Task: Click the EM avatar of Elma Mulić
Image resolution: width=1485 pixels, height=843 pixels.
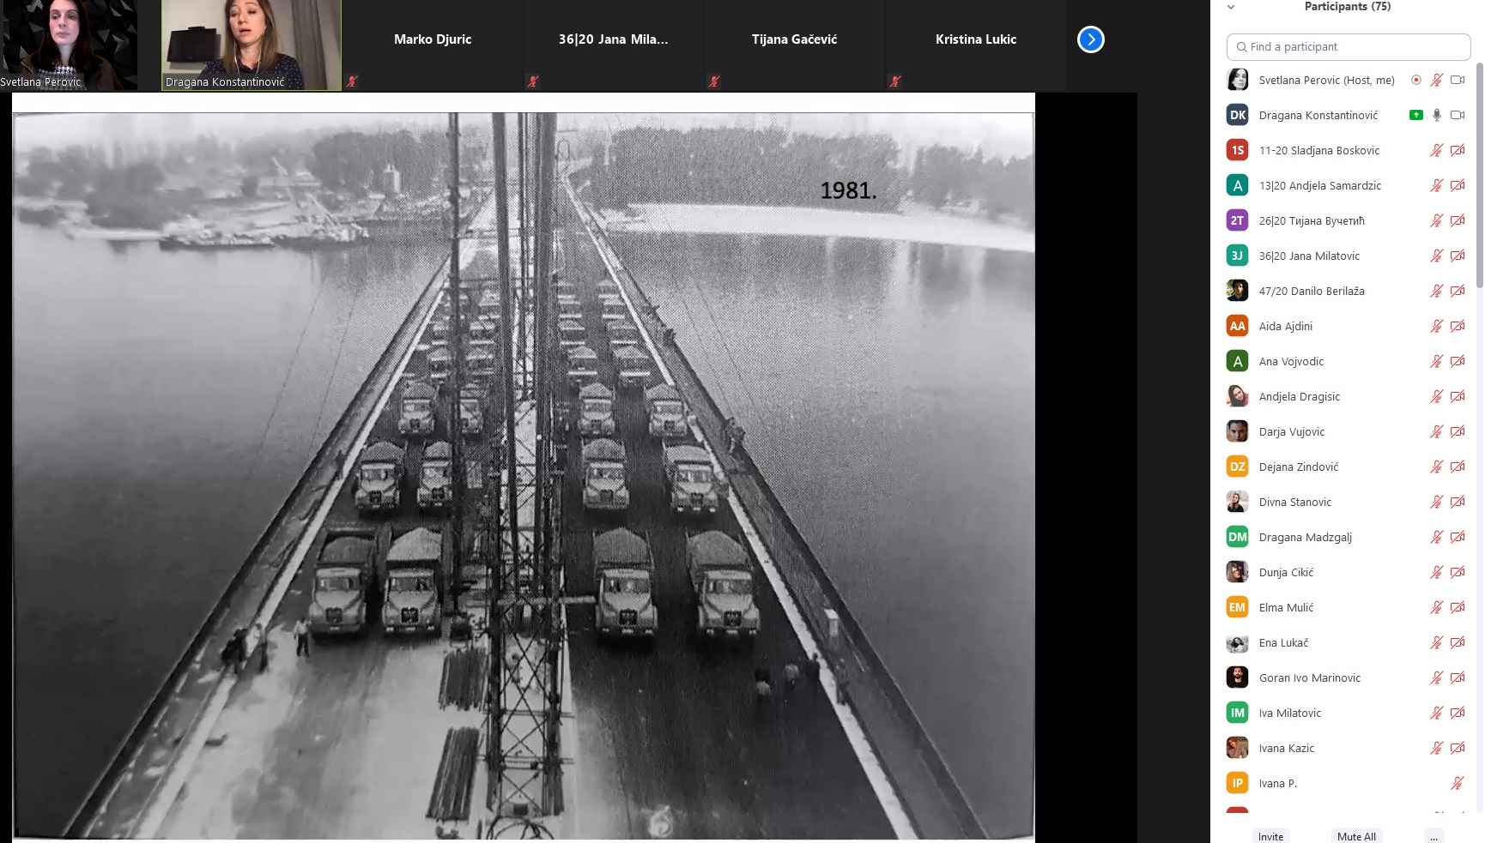Action: coord(1237,607)
